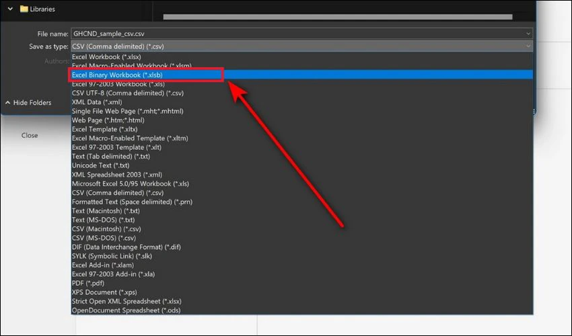The height and width of the screenshot is (336, 572).
Task: Select PDF (*.pdf) file type
Action: pos(302,283)
